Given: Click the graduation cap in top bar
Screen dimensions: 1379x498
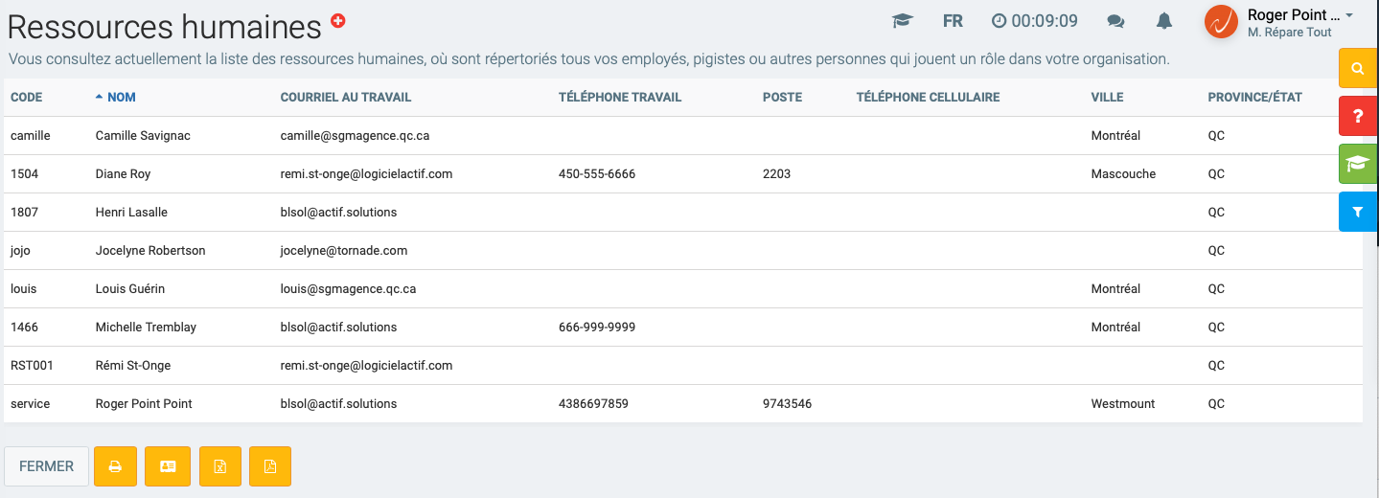Looking at the screenshot, I should coord(902,21).
